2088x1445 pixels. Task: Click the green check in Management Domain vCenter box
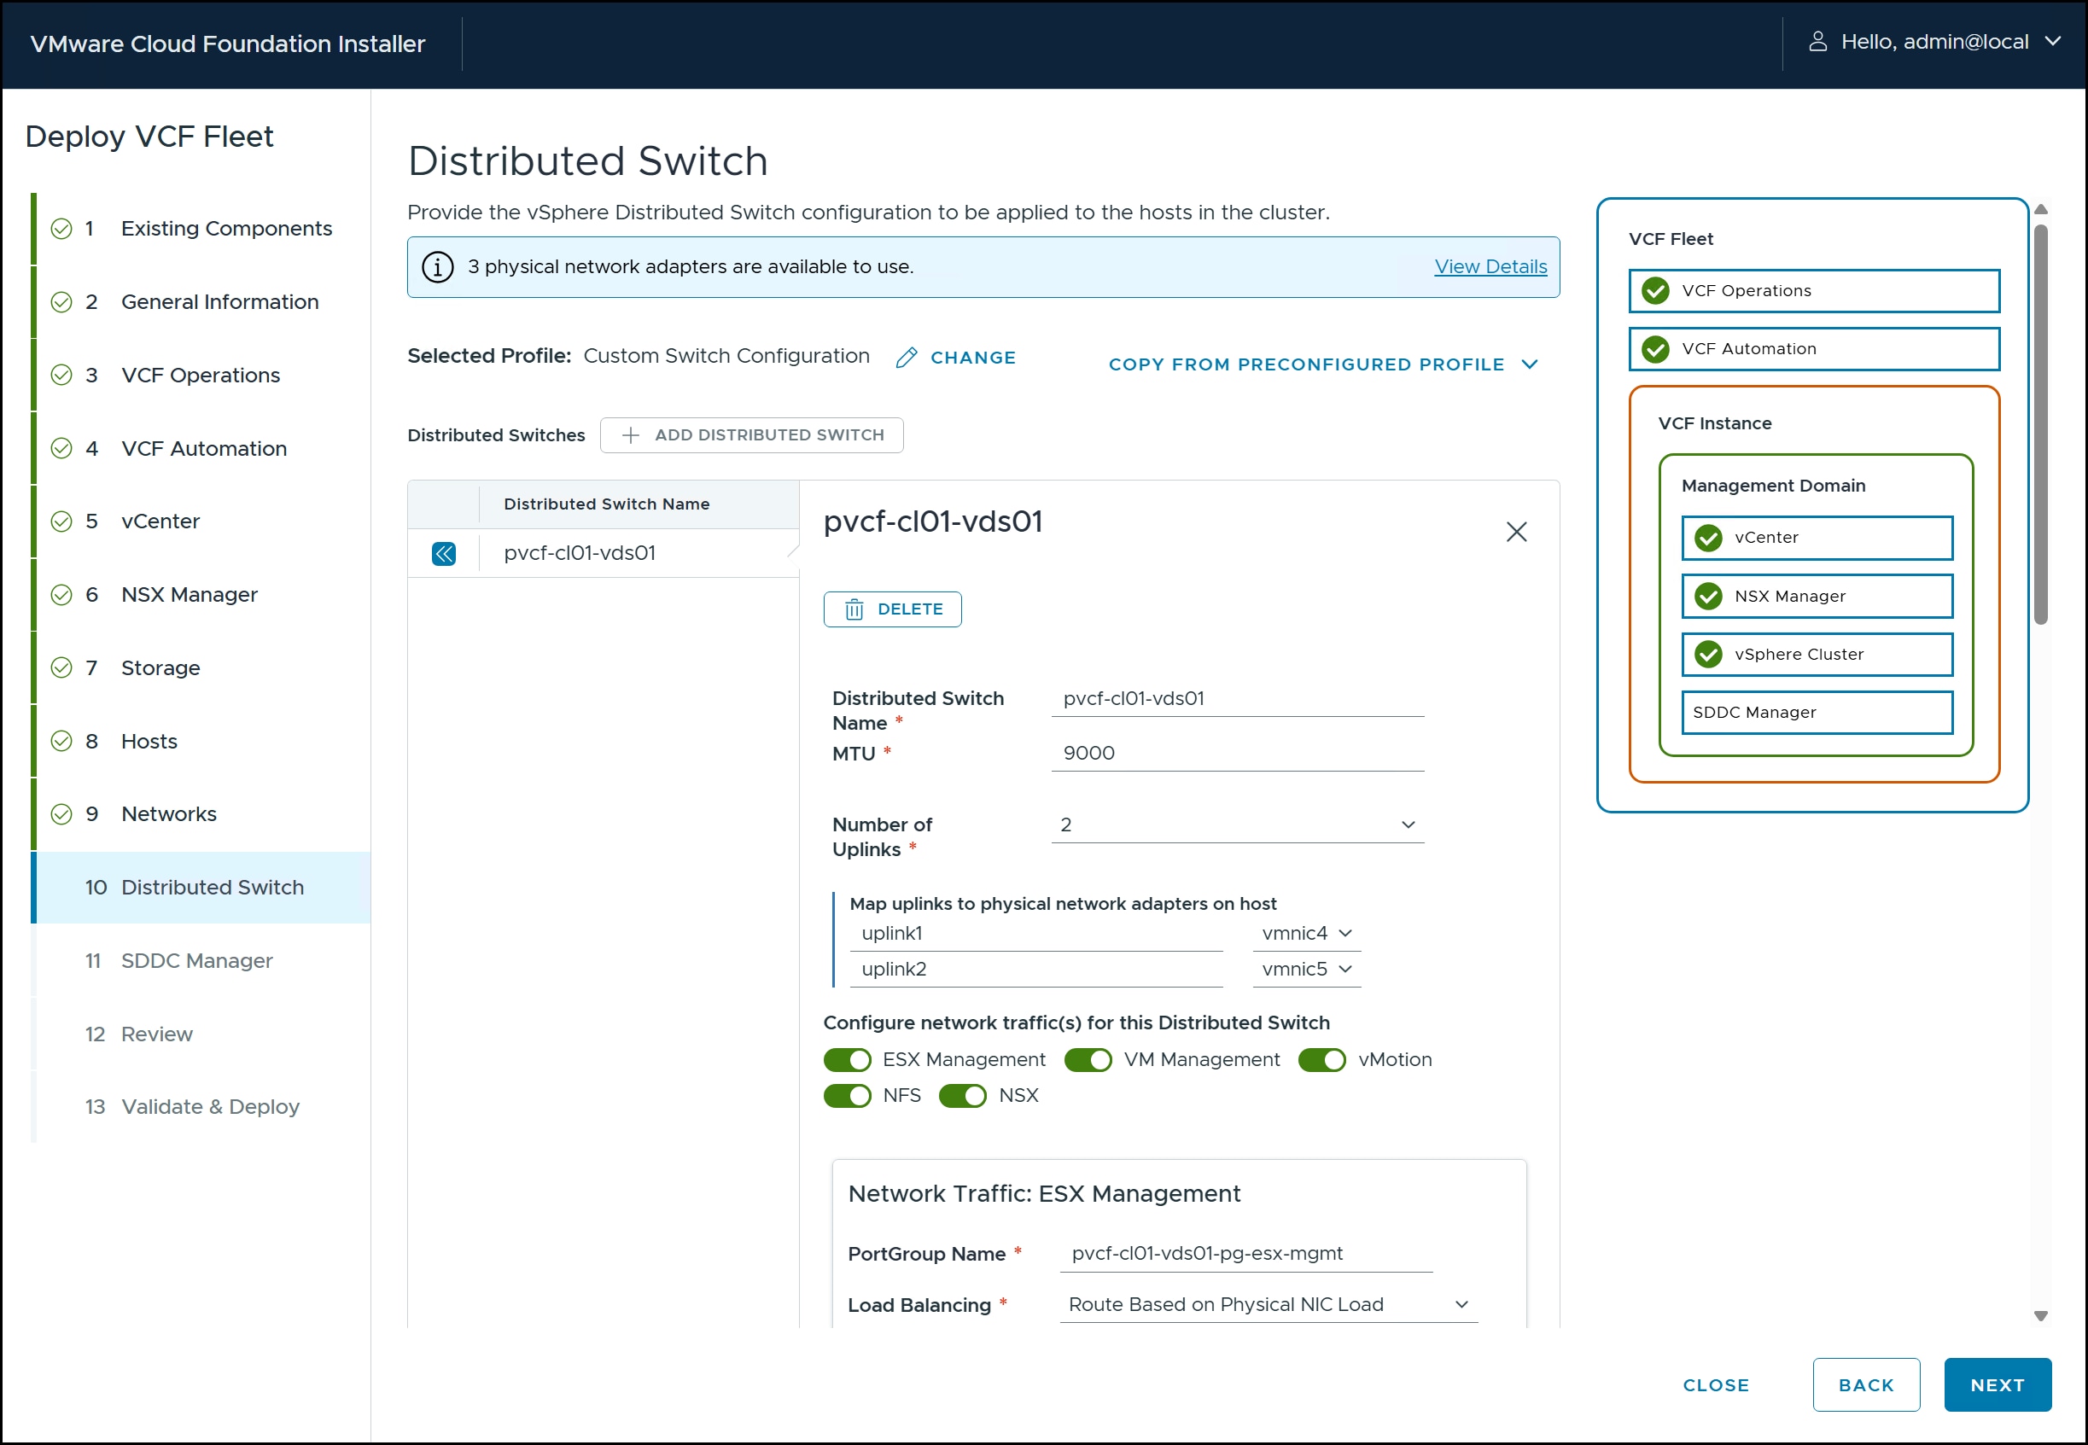click(1708, 538)
